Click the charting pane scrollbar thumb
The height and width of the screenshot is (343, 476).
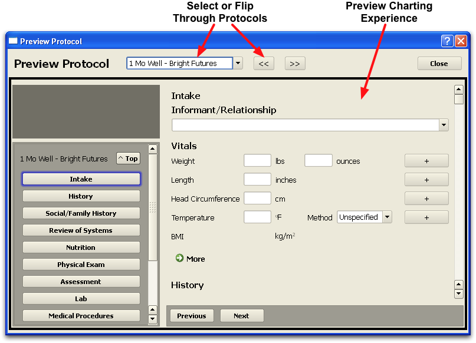(x=458, y=99)
